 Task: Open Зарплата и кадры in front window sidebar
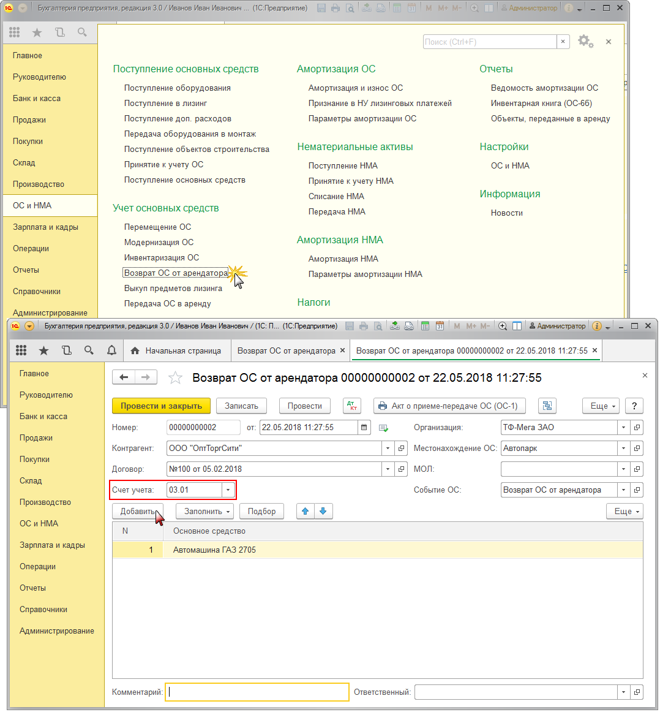point(52,545)
